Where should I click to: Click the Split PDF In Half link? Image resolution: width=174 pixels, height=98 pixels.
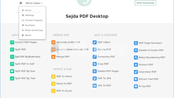[x=25, y=64]
